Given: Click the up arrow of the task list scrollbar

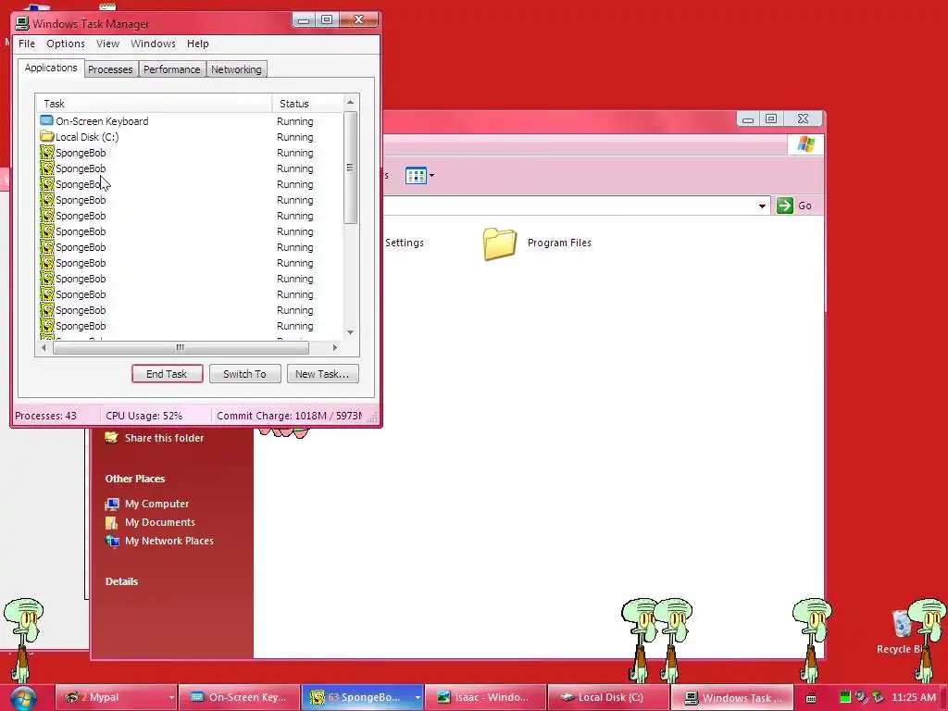Looking at the screenshot, I should [x=351, y=102].
